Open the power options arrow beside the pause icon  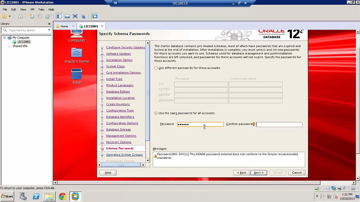pyautogui.click(x=10, y=17)
